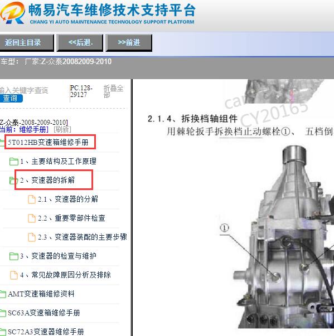Click the folder icon beside AMT变速箱维修资料

pos(3,294)
